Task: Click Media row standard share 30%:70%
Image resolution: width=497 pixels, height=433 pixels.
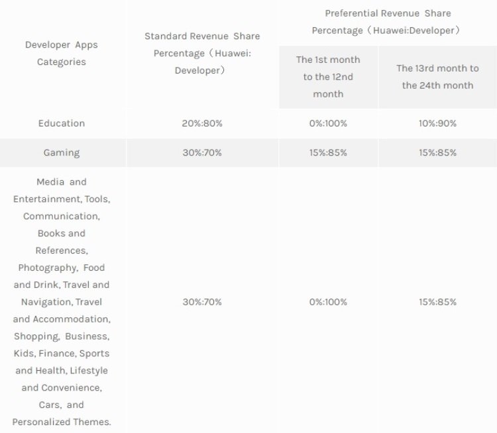Action: (x=202, y=302)
